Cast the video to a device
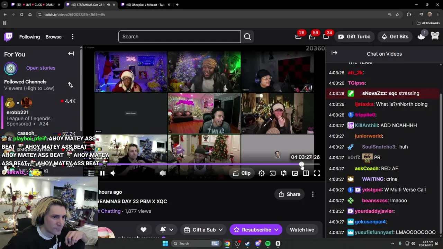Screen dimensions: 443x249 click(x=273, y=173)
